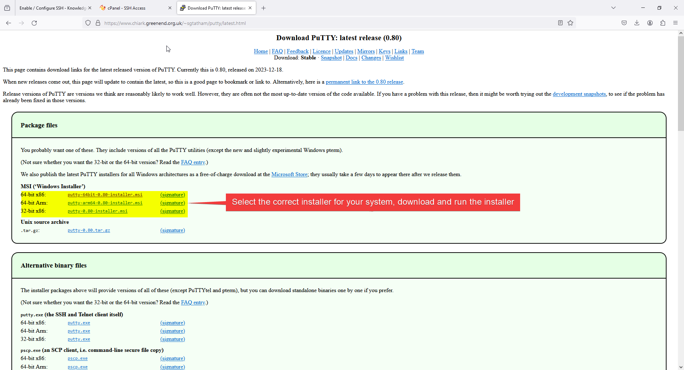
Task: Open the Firefox hamburger application menu
Action: tap(675, 23)
